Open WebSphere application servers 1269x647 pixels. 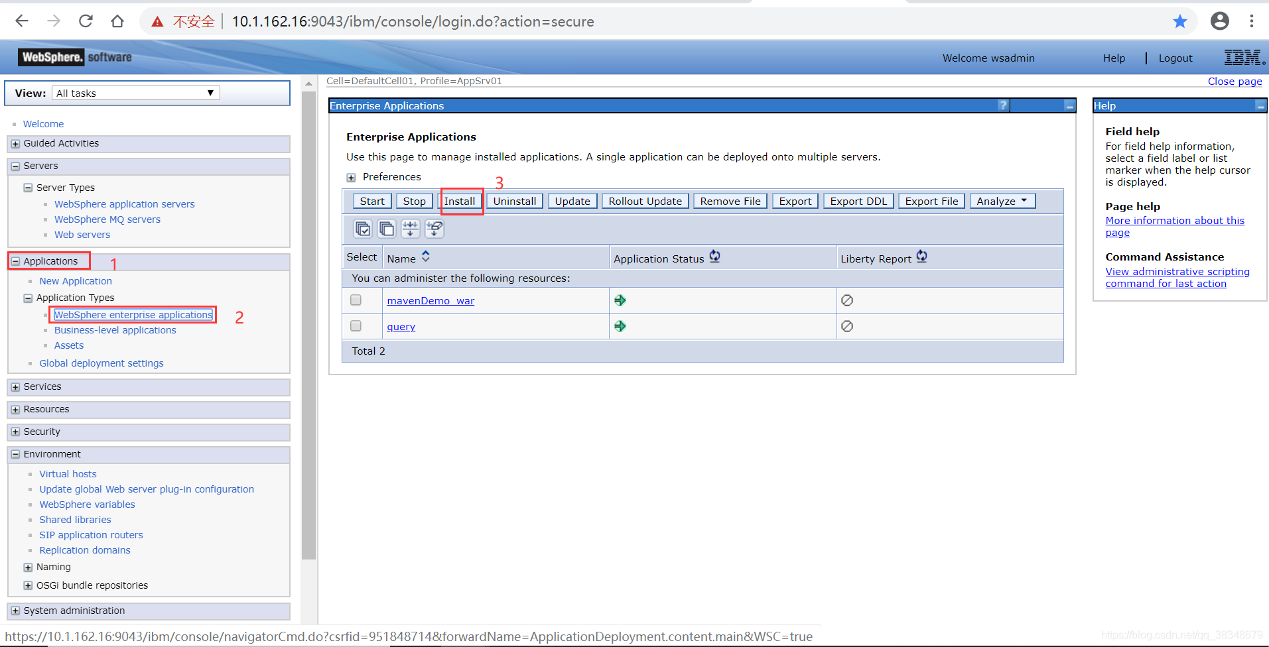click(125, 204)
